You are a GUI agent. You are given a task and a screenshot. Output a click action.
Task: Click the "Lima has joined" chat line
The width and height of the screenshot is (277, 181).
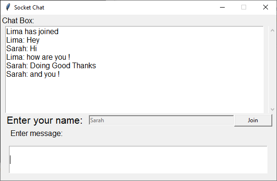click(x=32, y=32)
